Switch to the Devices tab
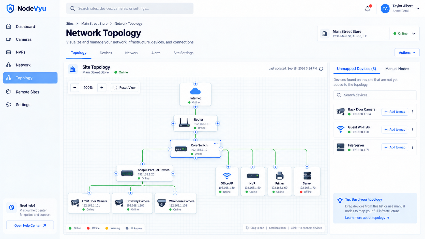This screenshot has height=239, width=425. pos(106,53)
